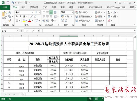137x101 pixels.
Task: Collapse the ribbon with the chevron
Action: pos(135,25)
